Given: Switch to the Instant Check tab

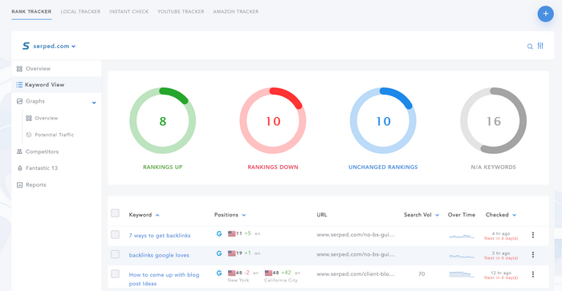Looking at the screenshot, I should pyautogui.click(x=128, y=11).
